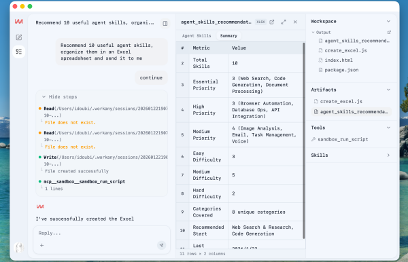
Task: Close the spreadsheet preview panel
Action: (x=295, y=22)
